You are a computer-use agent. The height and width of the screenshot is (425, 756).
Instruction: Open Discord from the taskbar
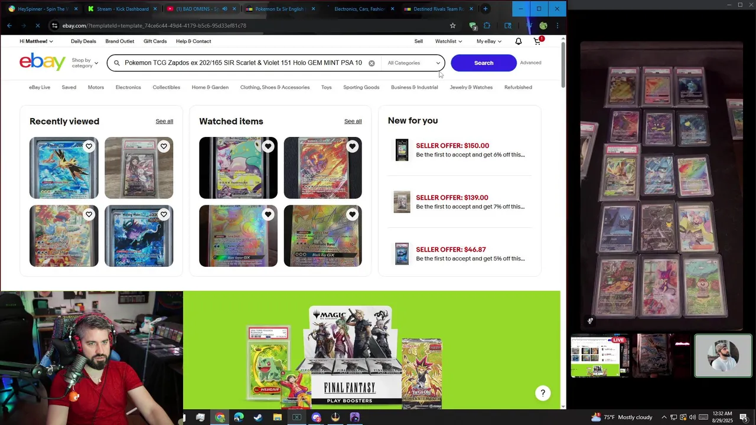click(316, 417)
